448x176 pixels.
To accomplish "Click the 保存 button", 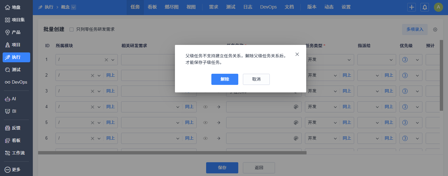I will tap(222, 167).
